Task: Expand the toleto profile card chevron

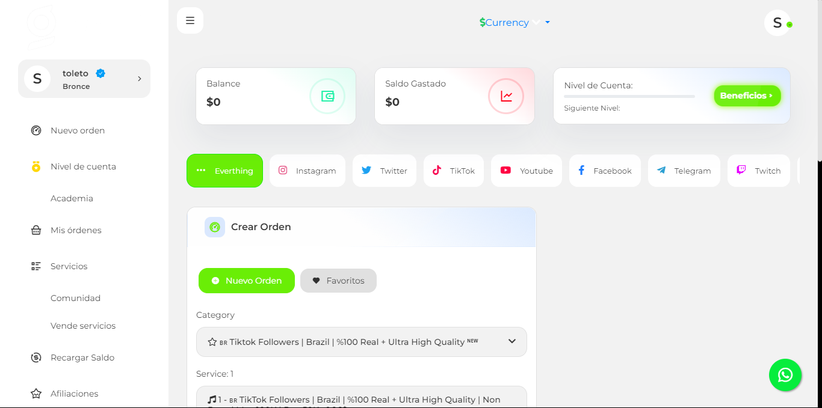Action: [x=139, y=79]
